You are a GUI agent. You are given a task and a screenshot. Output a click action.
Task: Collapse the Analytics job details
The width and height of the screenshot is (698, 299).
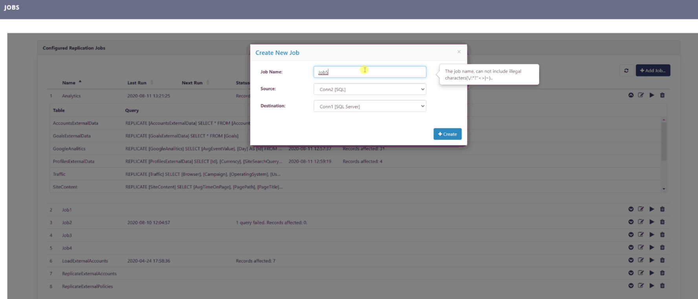point(631,95)
